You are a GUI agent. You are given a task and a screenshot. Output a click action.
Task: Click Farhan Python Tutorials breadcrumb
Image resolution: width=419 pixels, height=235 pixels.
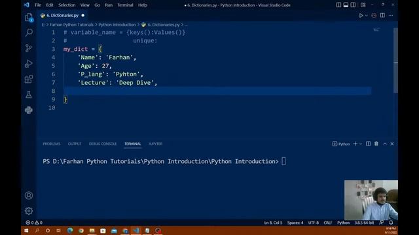tap(71, 25)
